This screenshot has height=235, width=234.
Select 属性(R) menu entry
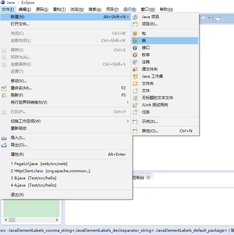[x=66, y=154]
